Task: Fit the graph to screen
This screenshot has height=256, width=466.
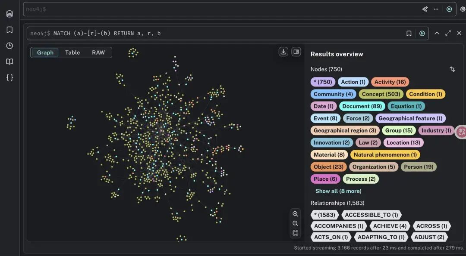Action: pos(295,233)
